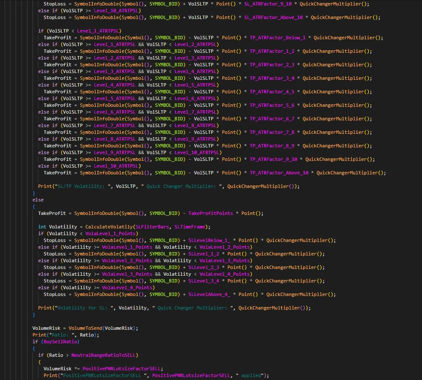This screenshot has width=422, height=380.
Task: Click the VolumeToSend function call
Action: point(85,328)
